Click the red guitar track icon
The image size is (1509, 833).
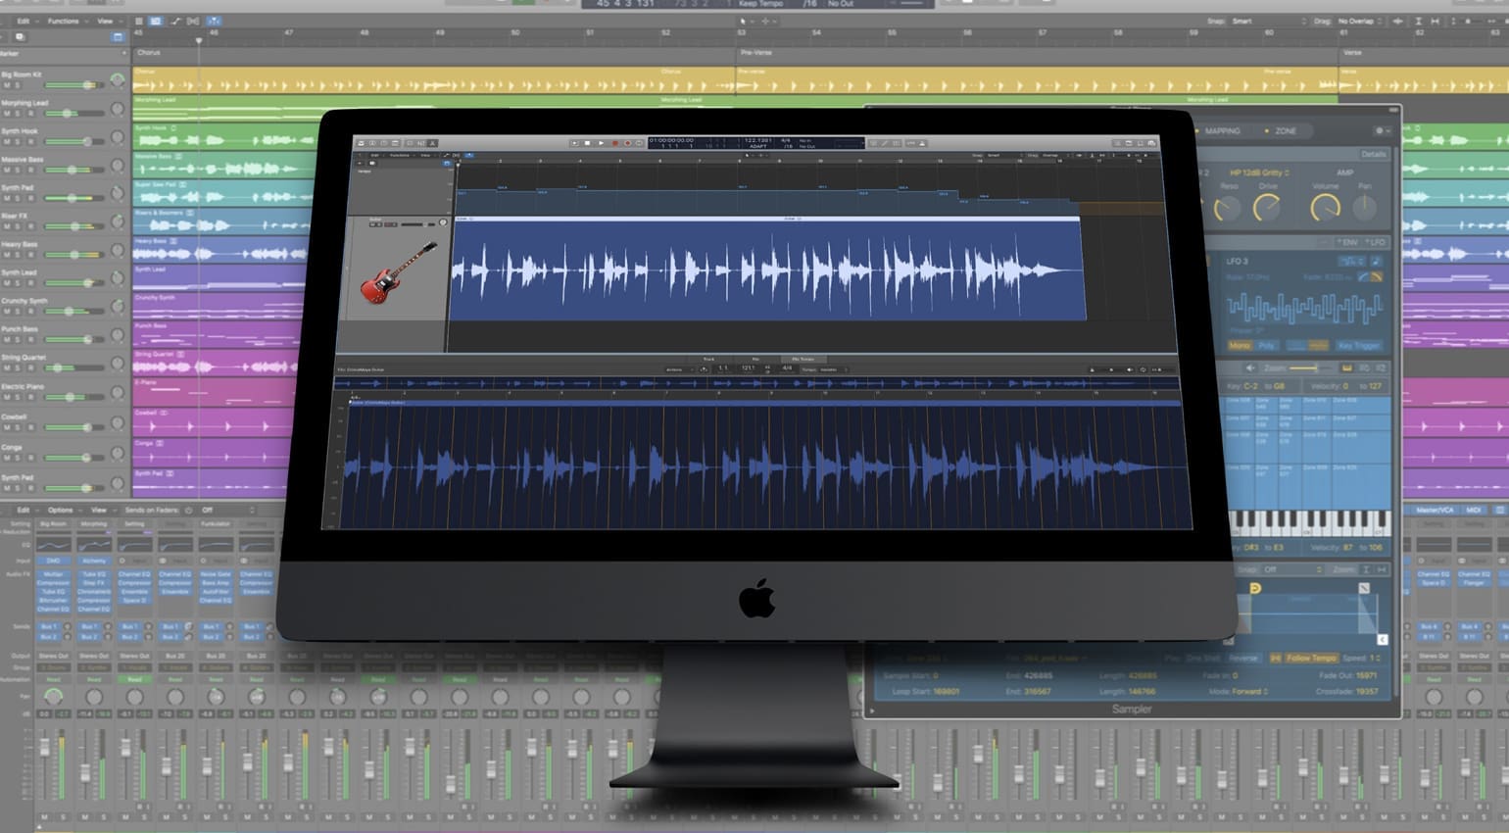397,273
